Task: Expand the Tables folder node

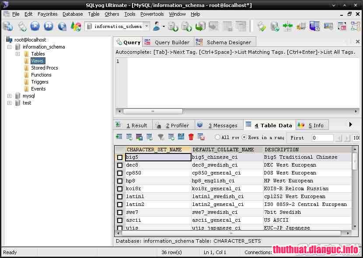Action: pos(17,54)
